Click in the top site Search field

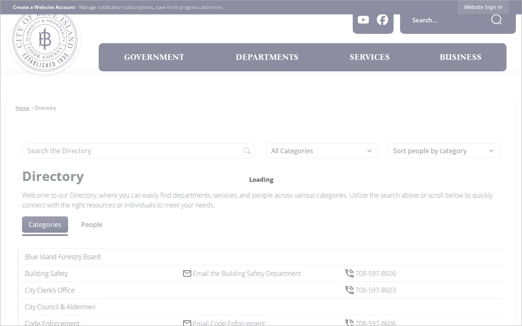449,20
